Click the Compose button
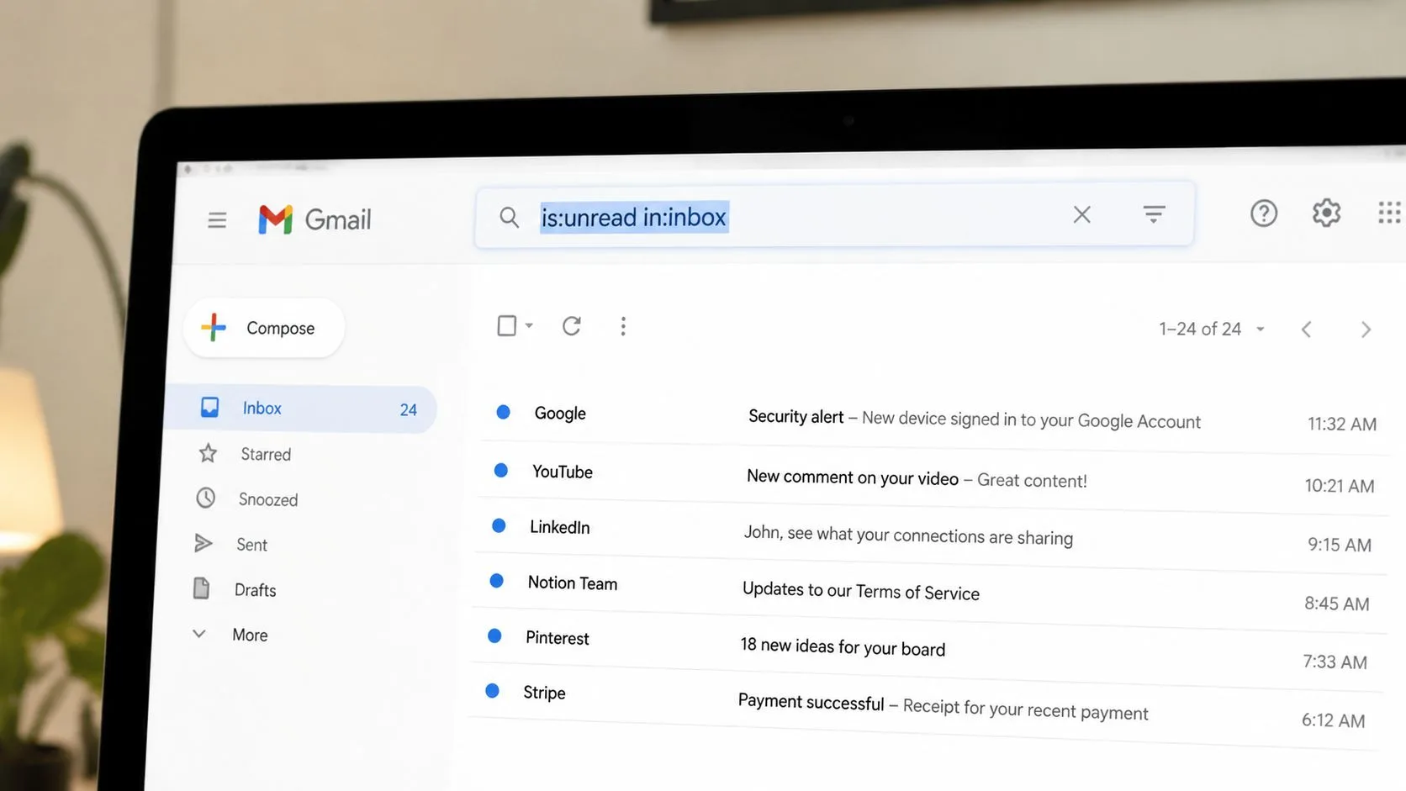The image size is (1406, 791). tap(264, 328)
